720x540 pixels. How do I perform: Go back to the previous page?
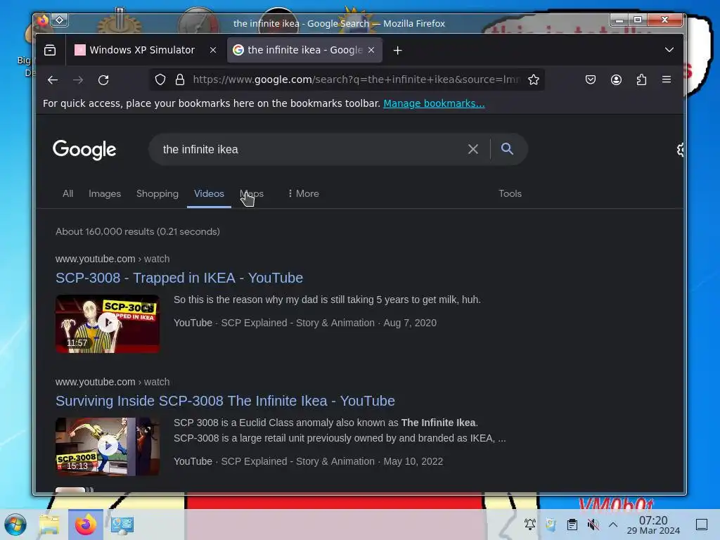pyautogui.click(x=52, y=80)
